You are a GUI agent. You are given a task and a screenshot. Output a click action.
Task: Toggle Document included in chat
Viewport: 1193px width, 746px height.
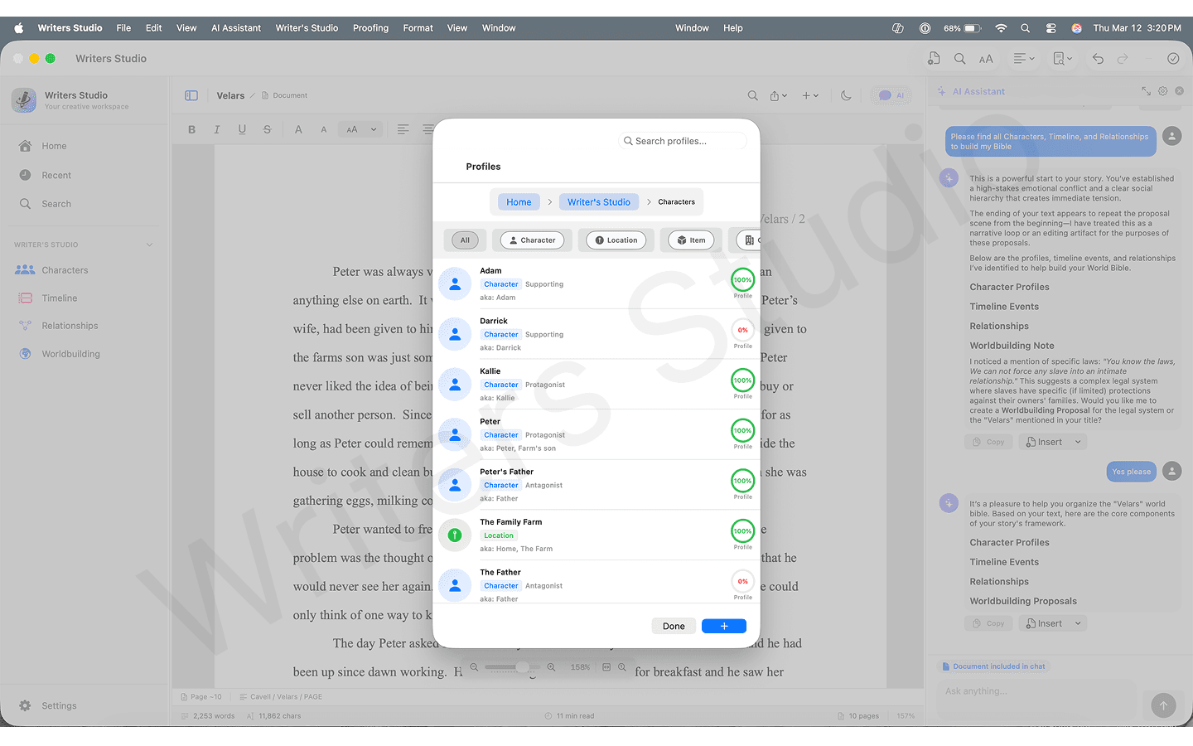(x=994, y=666)
